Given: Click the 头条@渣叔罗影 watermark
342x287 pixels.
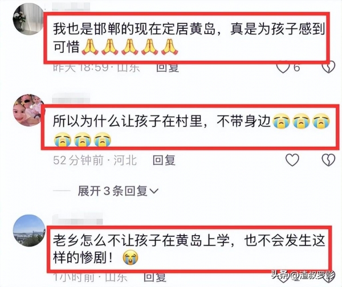Looking at the screenshot, I should tap(303, 276).
